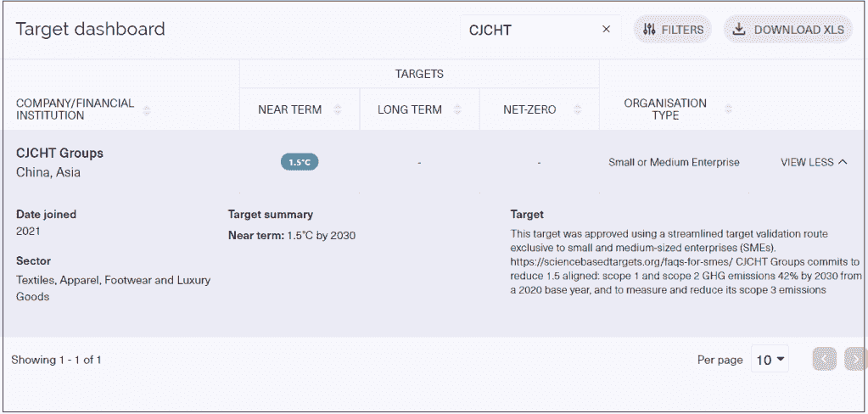
Task: Collapse details with View Less
Action: (x=814, y=162)
